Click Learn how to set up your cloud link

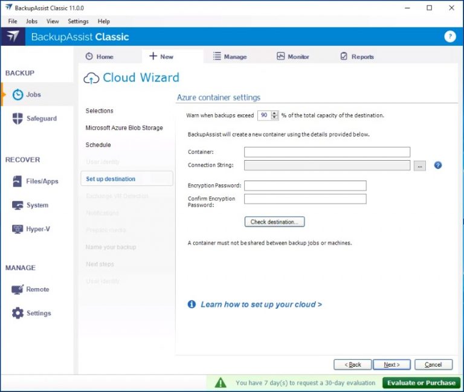pos(261,304)
